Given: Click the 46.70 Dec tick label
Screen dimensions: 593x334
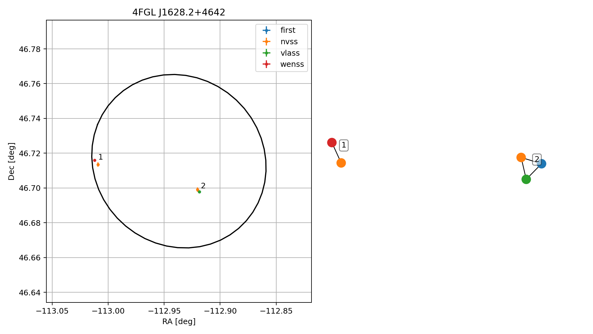Looking at the screenshot, I should pos(30,188).
